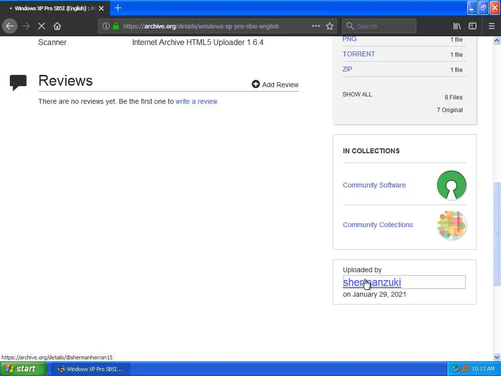Click the '8 Files' text

(x=454, y=97)
